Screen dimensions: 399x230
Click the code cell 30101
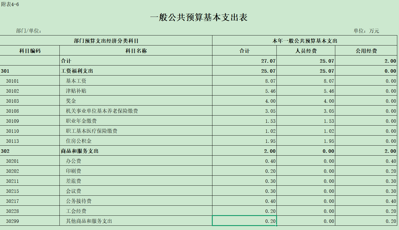[30, 81]
